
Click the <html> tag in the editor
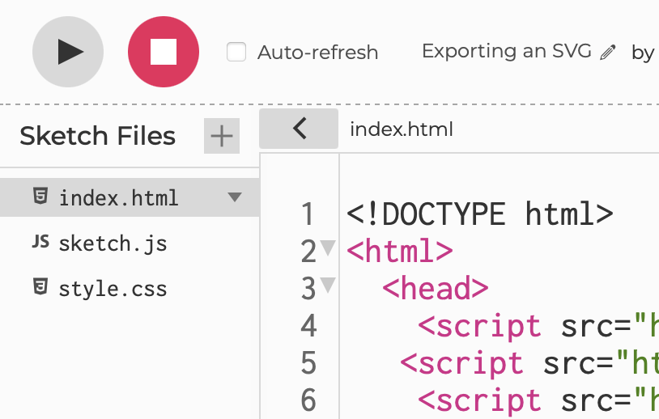click(x=400, y=251)
